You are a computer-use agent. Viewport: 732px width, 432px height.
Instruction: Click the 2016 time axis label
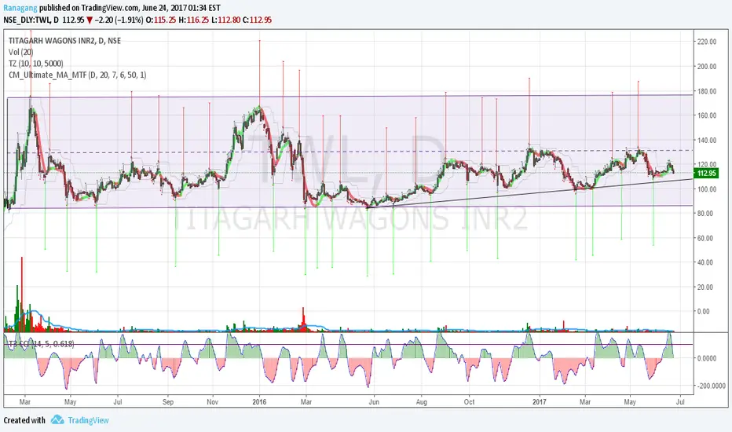pos(259,401)
